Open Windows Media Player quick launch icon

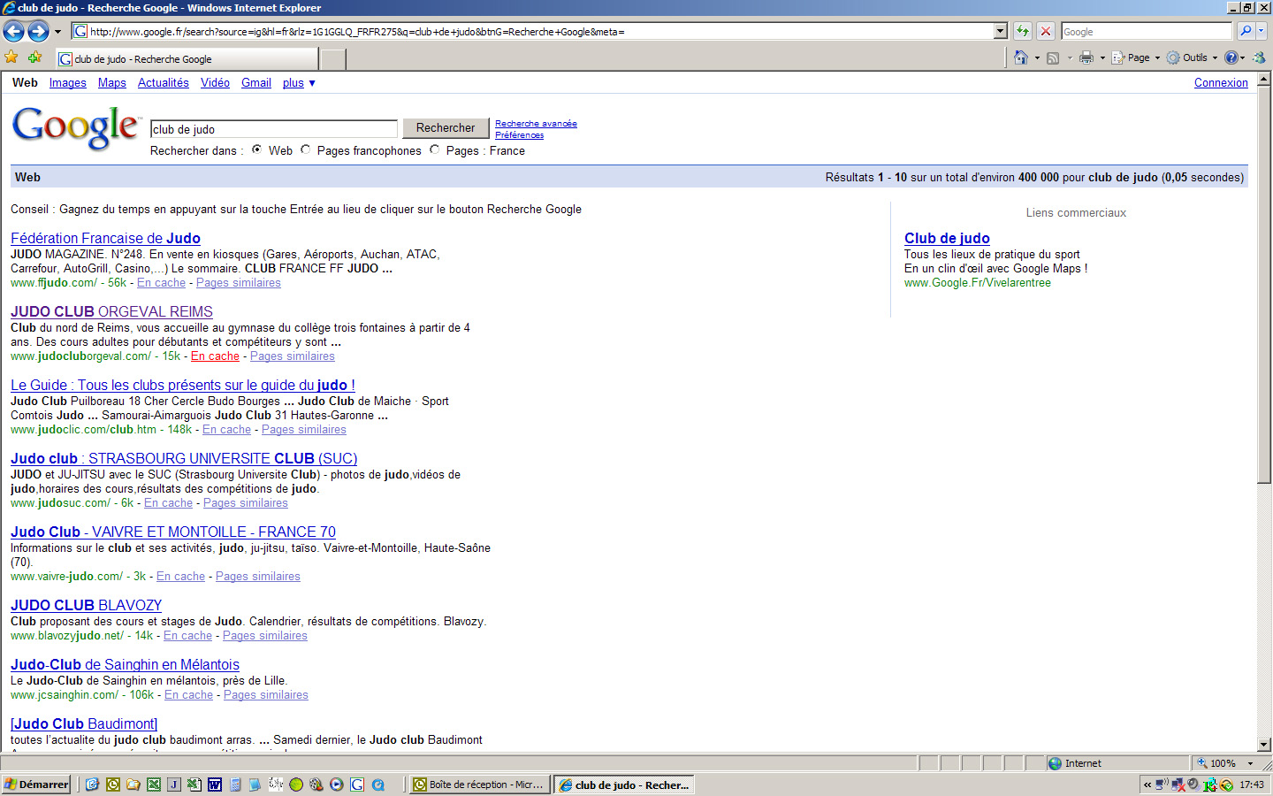[x=337, y=785]
